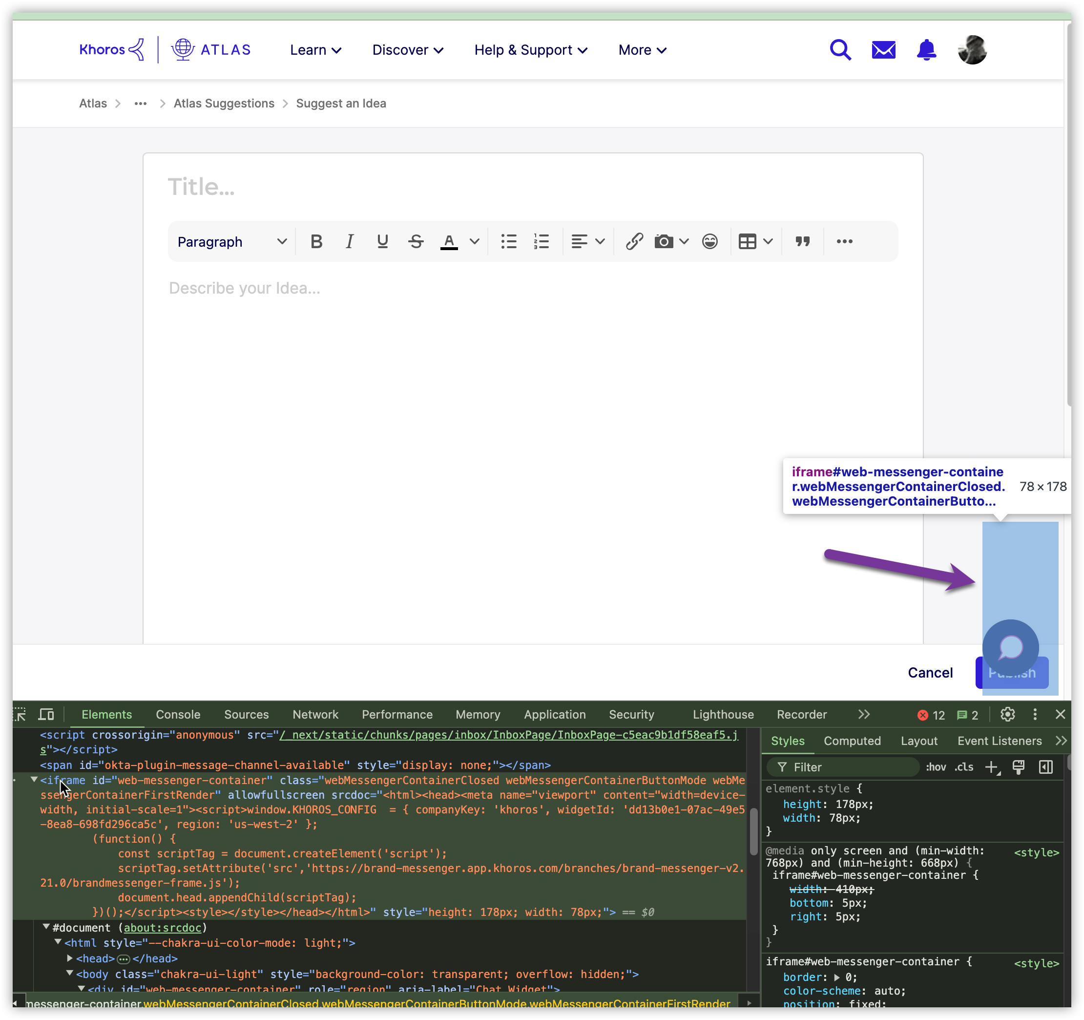Click the Bold formatting icon
The width and height of the screenshot is (1084, 1020).
pos(316,242)
